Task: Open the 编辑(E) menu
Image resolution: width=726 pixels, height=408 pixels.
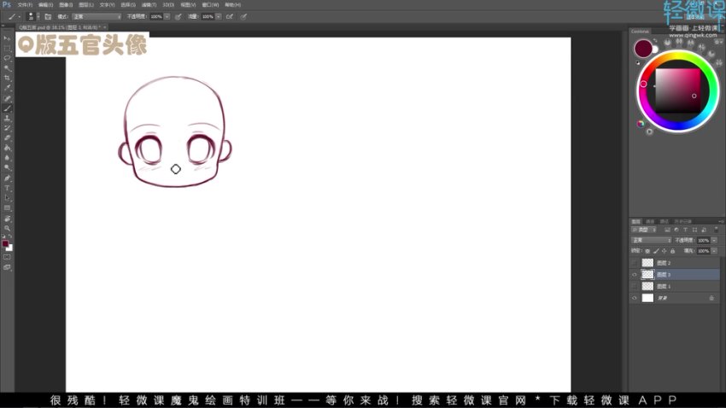Action: pyautogui.click(x=45, y=4)
